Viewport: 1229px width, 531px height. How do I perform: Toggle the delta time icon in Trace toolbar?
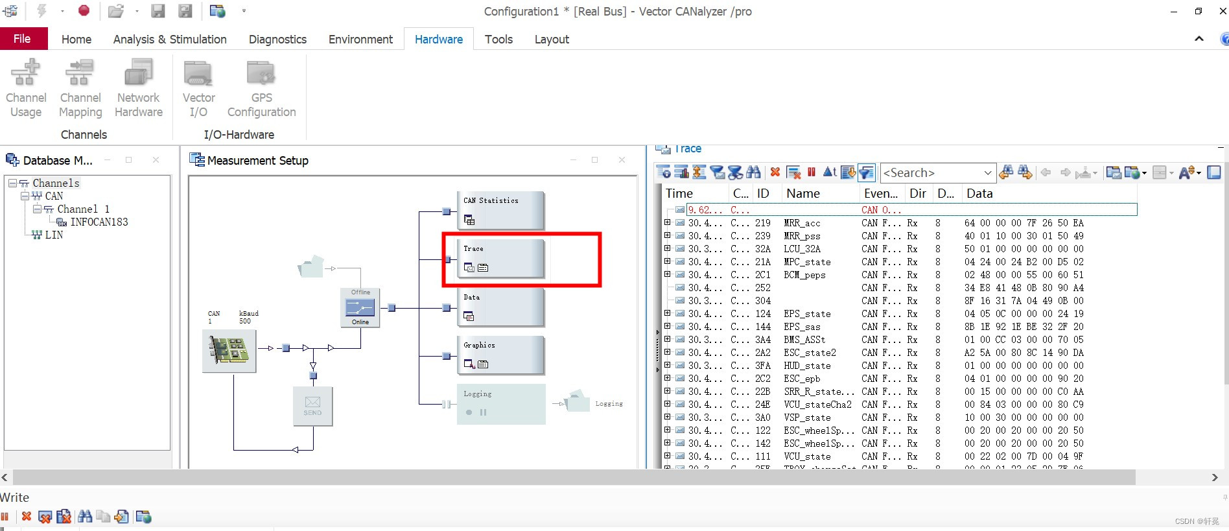830,172
